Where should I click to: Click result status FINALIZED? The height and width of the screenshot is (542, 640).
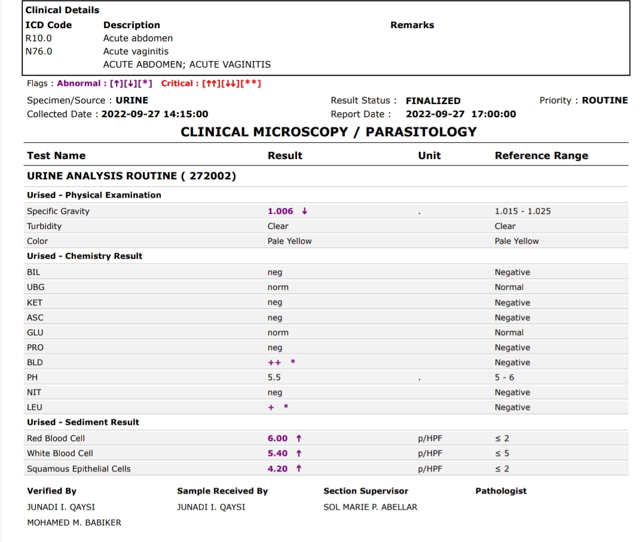433,101
